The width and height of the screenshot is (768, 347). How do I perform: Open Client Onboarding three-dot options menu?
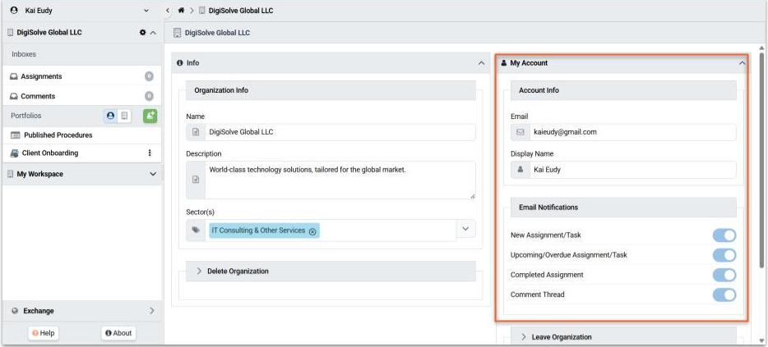tap(150, 153)
